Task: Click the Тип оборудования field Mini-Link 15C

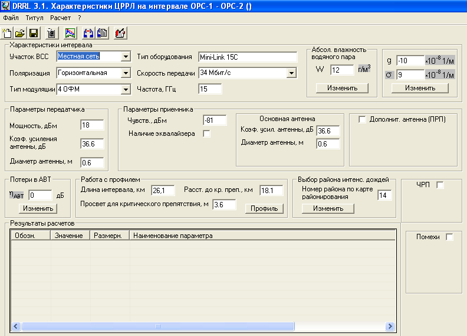Action: [248, 57]
